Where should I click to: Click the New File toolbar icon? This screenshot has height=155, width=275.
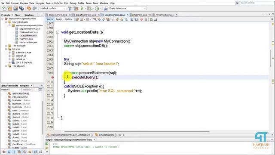pyautogui.click(x=4, y=8)
